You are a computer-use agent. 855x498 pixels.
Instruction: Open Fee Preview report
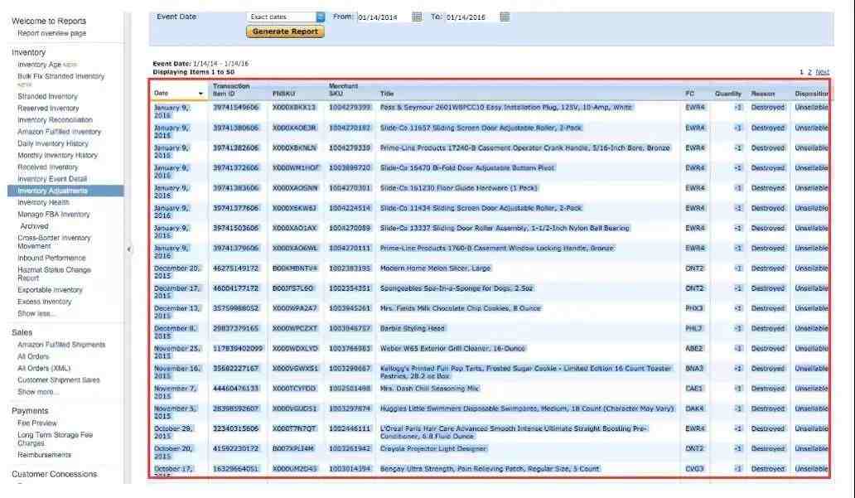pos(37,423)
